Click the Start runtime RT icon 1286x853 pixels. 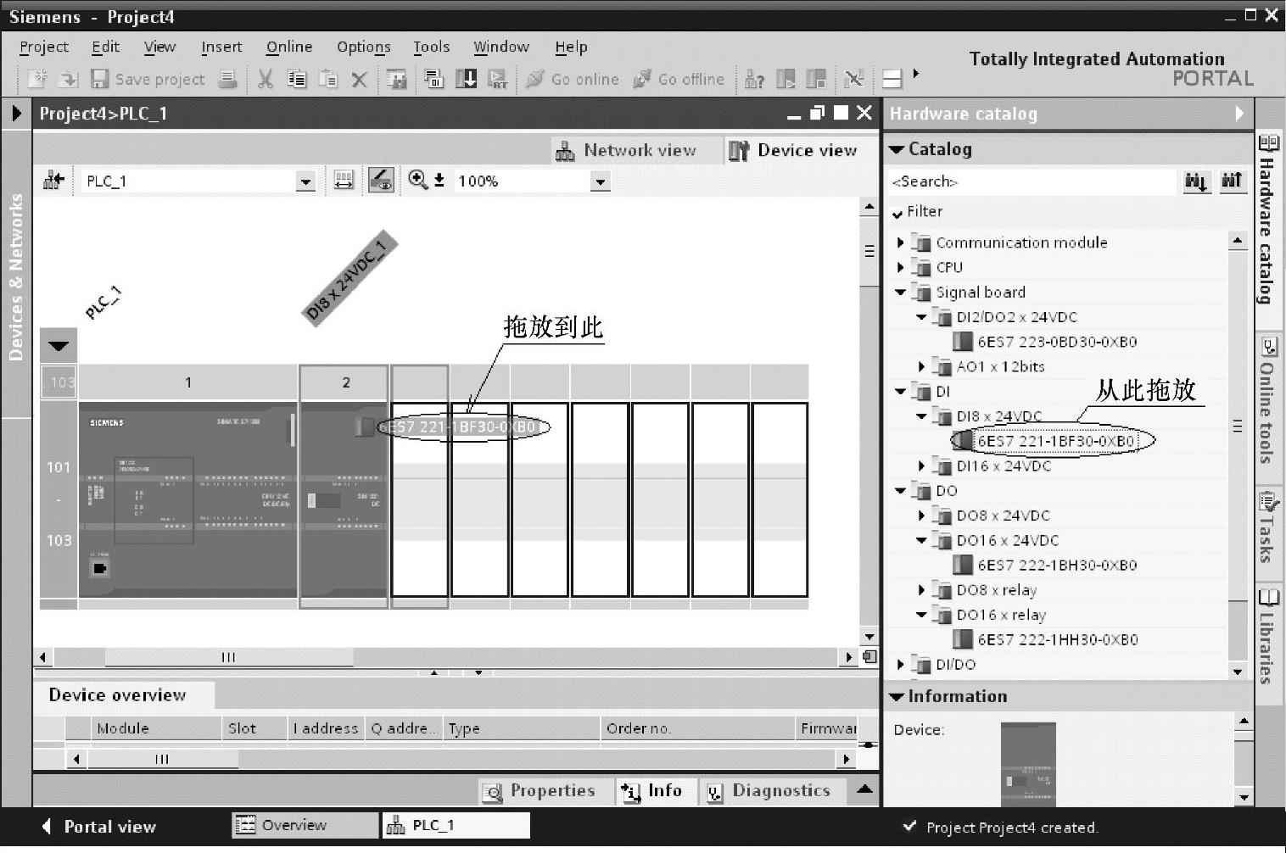click(x=497, y=79)
